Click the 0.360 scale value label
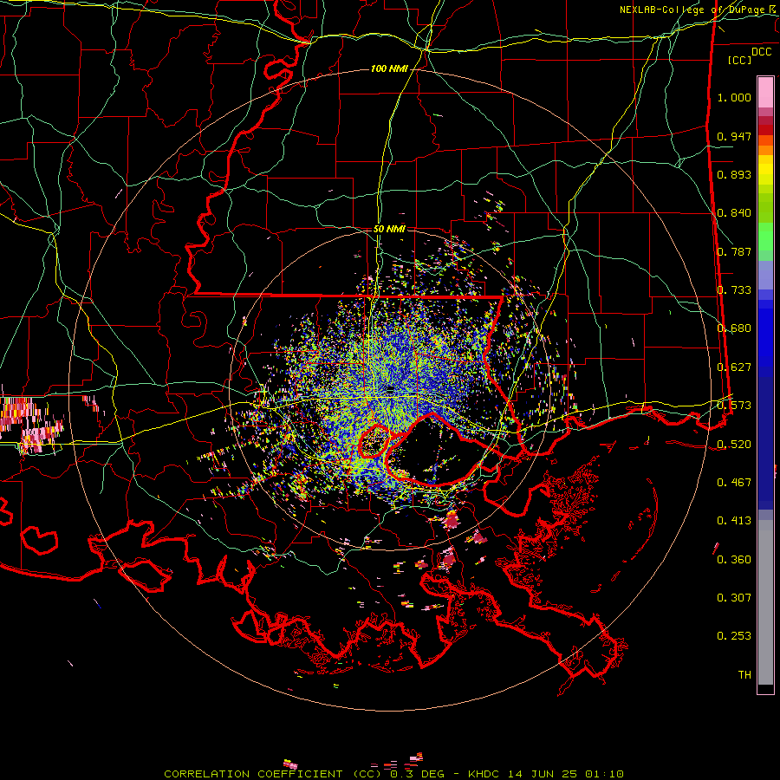780x780 pixels. click(x=734, y=560)
